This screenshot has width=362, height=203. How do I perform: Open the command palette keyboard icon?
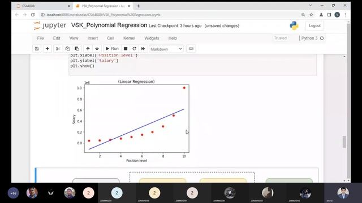click(191, 49)
